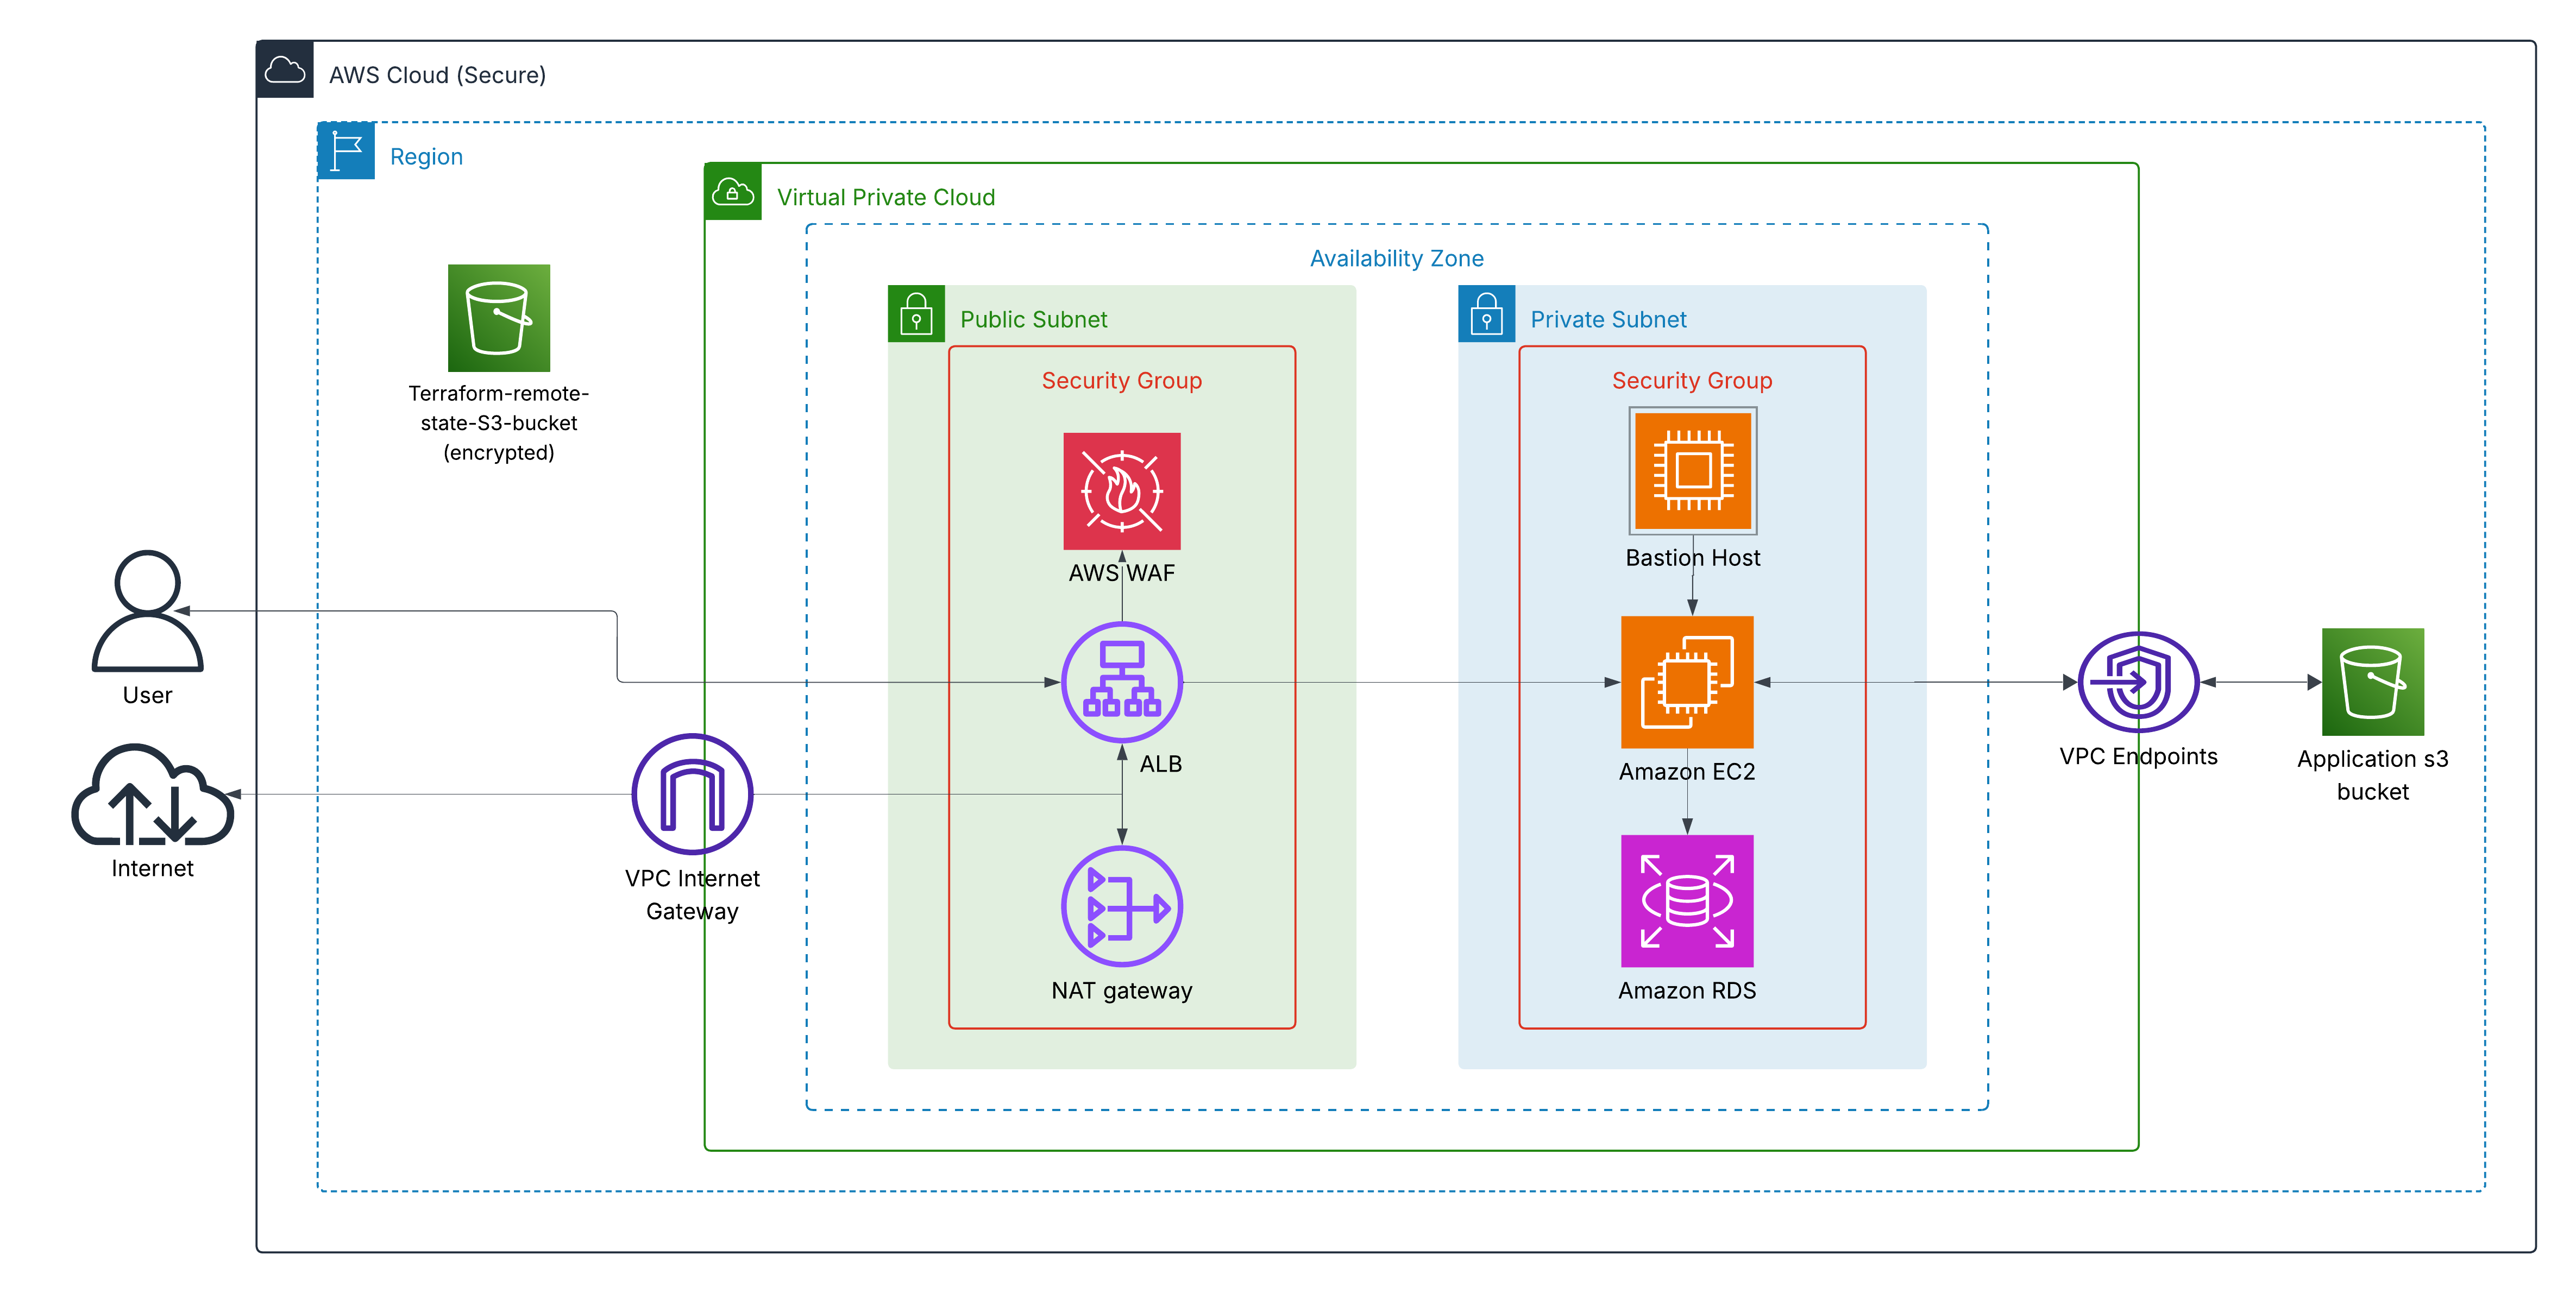Image resolution: width=2576 pixels, height=1293 pixels.
Task: Click the VPC Endpoints shield icon
Action: (2137, 682)
